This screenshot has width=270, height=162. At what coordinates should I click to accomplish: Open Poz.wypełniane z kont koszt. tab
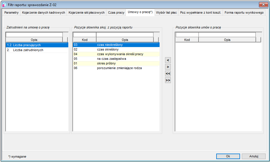[201, 12]
